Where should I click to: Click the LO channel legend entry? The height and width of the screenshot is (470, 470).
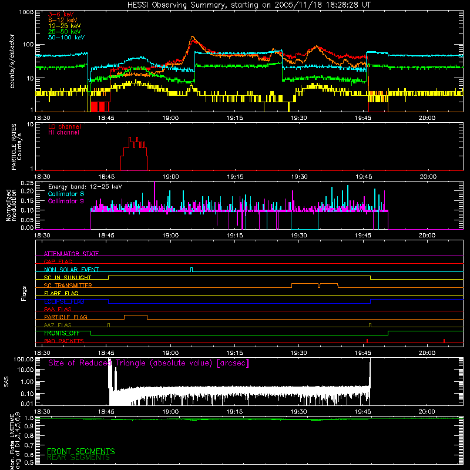65,126
